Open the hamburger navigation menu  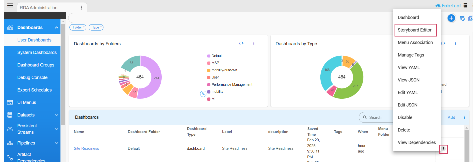tap(10, 5)
